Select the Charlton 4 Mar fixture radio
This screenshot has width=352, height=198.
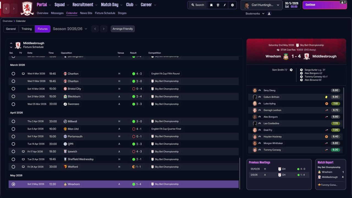click(13, 74)
